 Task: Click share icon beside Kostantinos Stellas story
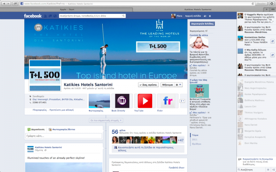272,41
